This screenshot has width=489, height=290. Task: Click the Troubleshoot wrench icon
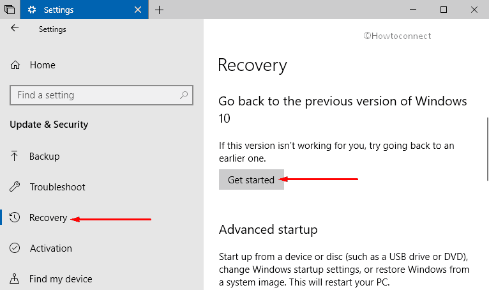pos(15,187)
